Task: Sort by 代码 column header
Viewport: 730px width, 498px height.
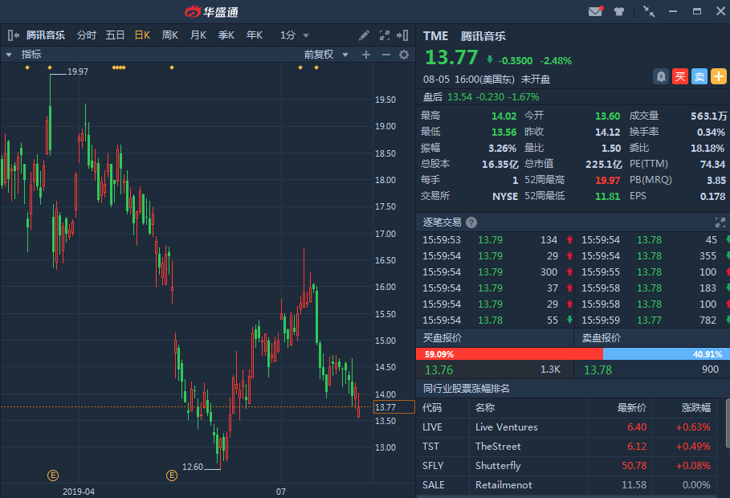Action: coord(432,408)
